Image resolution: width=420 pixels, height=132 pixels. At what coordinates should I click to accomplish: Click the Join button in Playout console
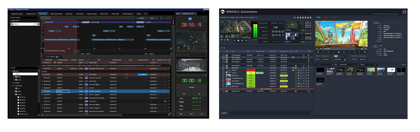pos(199,94)
